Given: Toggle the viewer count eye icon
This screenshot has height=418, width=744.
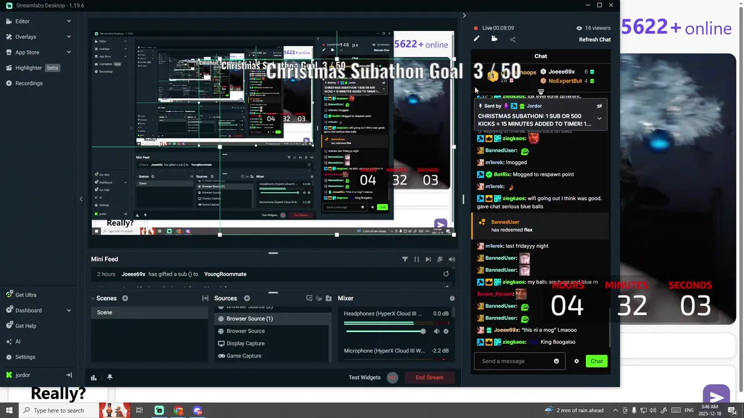Looking at the screenshot, I should coord(579,28).
